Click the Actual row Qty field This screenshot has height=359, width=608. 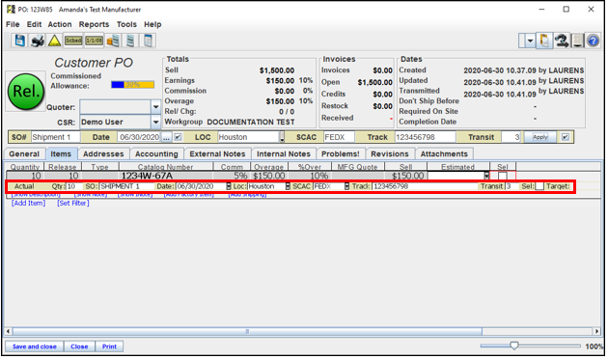(74, 186)
